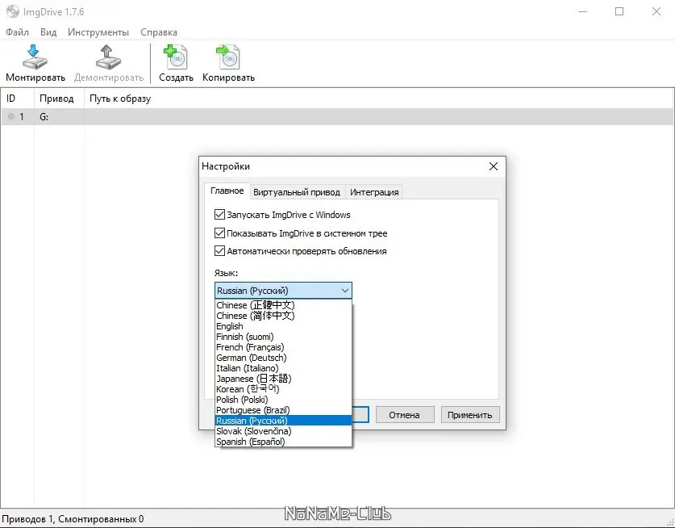Minimize the ImgDrive window

(x=583, y=11)
